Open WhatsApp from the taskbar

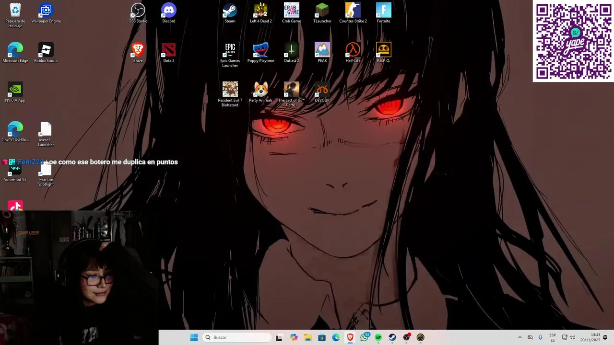pyautogui.click(x=365, y=337)
